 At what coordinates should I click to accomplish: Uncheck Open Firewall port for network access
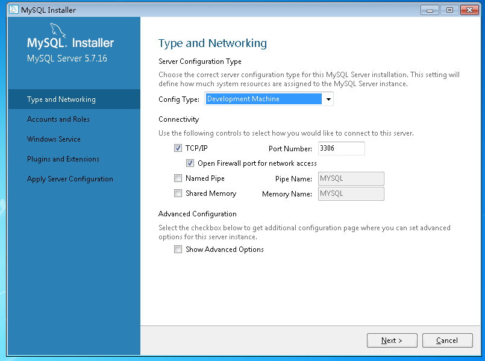point(190,163)
